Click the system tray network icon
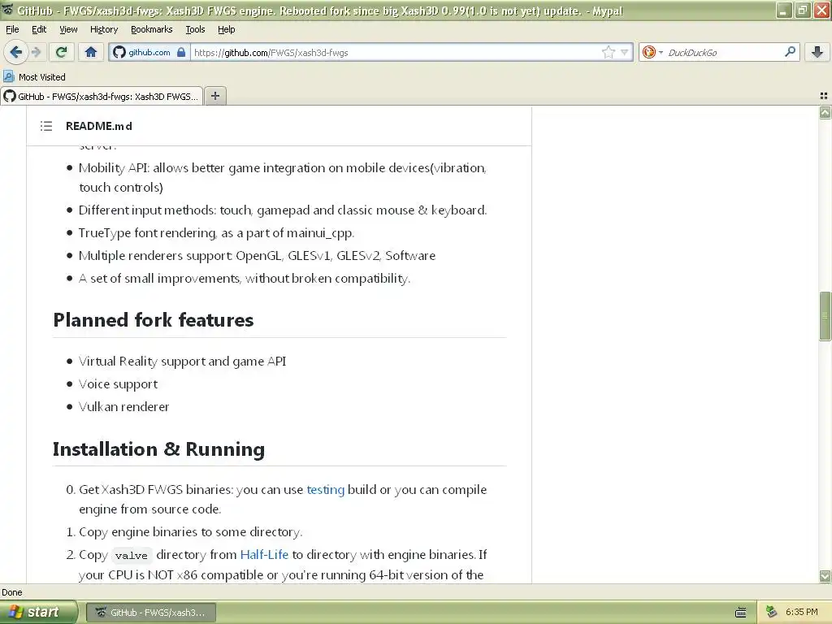 tap(772, 613)
